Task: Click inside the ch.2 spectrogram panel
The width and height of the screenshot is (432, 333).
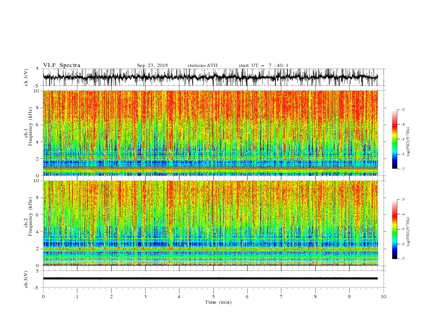Action: 210,223
